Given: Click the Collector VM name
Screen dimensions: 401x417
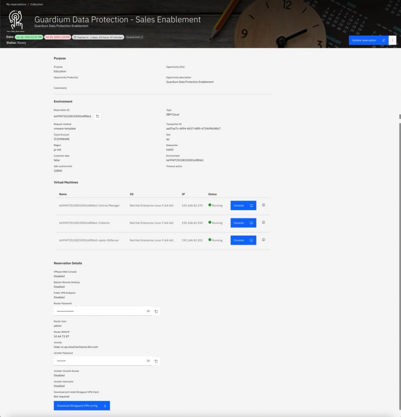Looking at the screenshot, I should tap(84, 223).
